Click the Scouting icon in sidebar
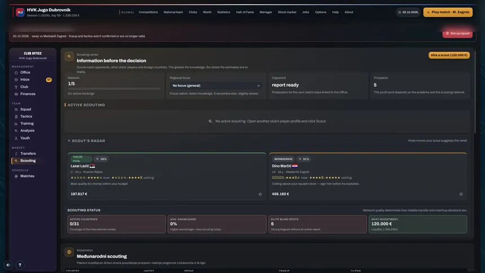Viewport: 485px width, 273px height. point(16,161)
